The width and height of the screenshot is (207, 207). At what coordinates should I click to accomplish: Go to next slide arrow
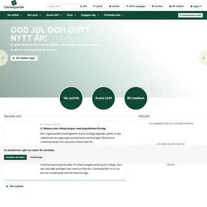point(203,58)
